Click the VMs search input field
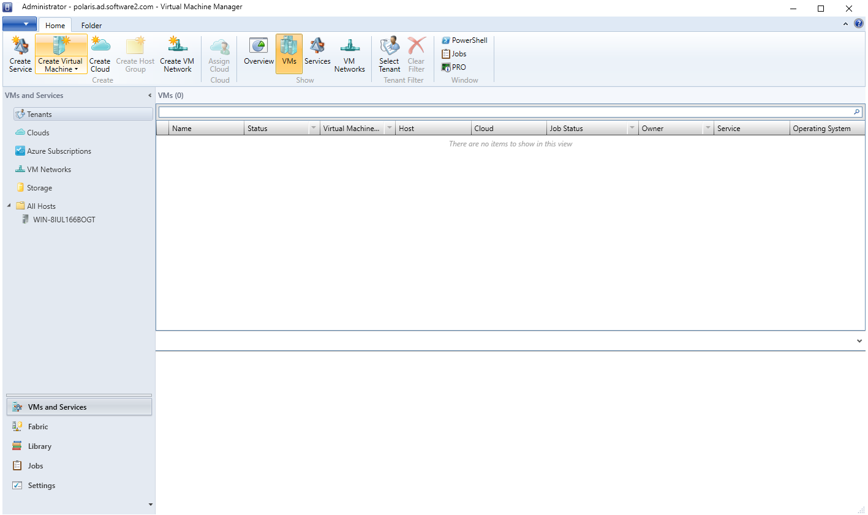The image size is (868, 515). tap(505, 112)
